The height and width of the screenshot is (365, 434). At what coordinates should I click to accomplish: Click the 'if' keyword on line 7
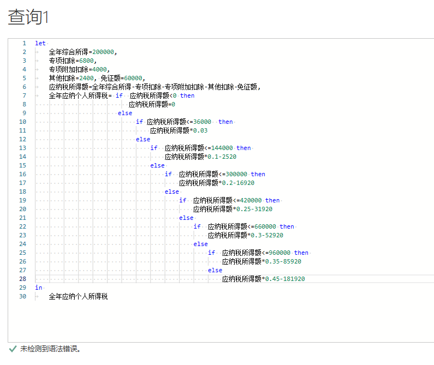click(119, 95)
